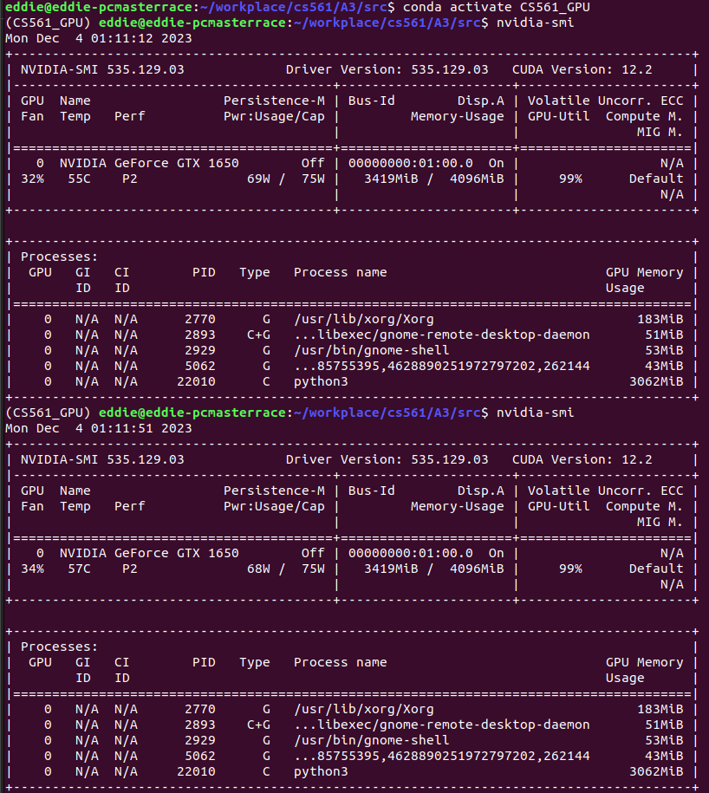Click the power usage value '68W'

pos(258,569)
